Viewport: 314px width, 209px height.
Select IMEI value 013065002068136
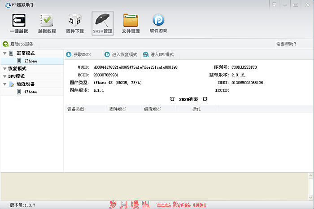[247, 83]
